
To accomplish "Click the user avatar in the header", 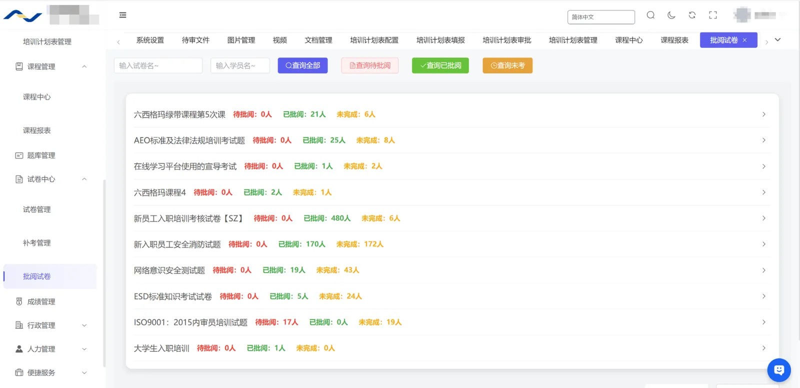I will (x=742, y=15).
